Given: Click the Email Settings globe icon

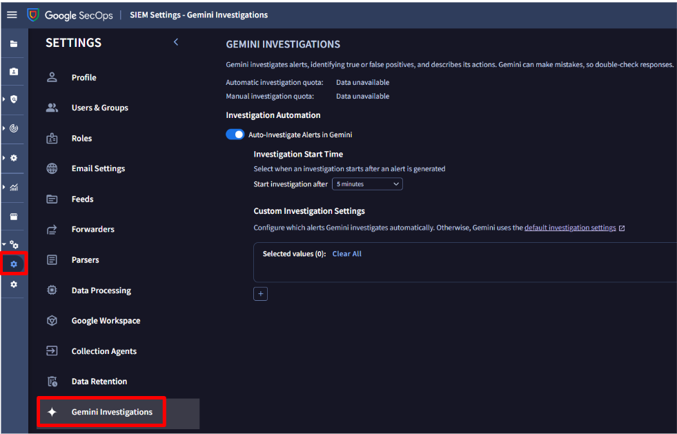Looking at the screenshot, I should tap(52, 168).
